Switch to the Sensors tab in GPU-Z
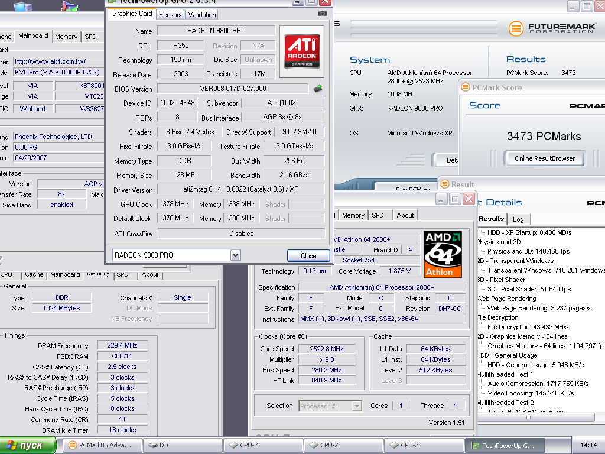Image resolution: width=605 pixels, height=454 pixels. pyautogui.click(x=170, y=15)
